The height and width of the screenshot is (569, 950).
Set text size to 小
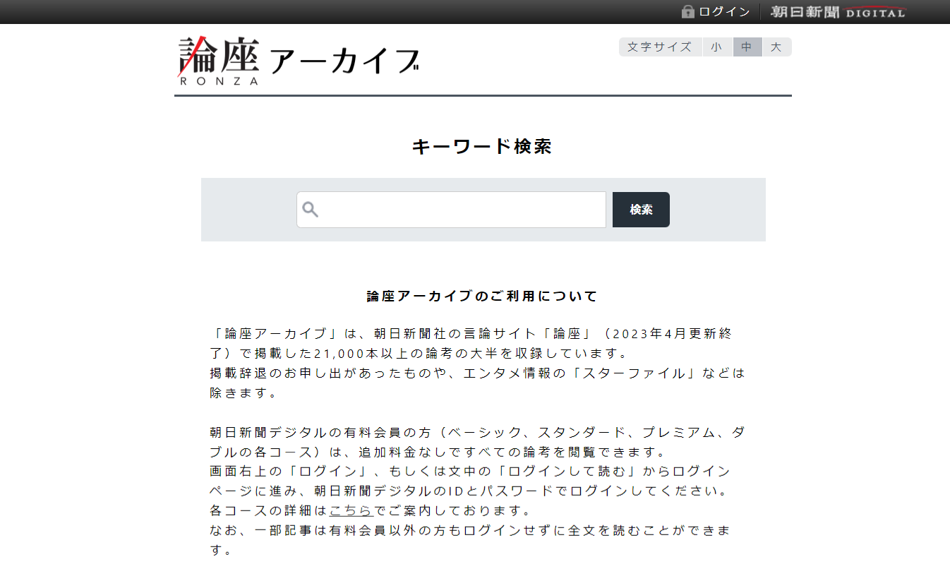click(x=717, y=47)
